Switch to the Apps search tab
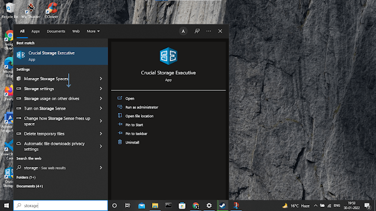376x211 pixels. [x=35, y=31]
